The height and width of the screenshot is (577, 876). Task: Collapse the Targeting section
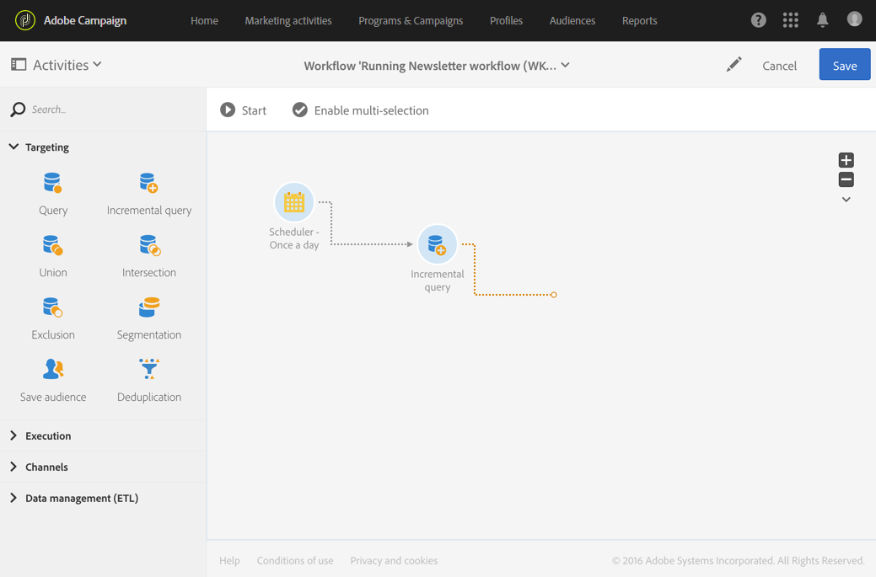click(x=13, y=147)
